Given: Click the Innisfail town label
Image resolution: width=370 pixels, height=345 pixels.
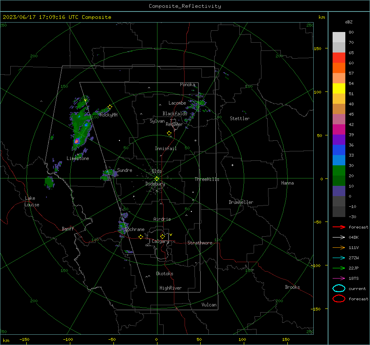Looking at the screenshot, I should point(166,149).
